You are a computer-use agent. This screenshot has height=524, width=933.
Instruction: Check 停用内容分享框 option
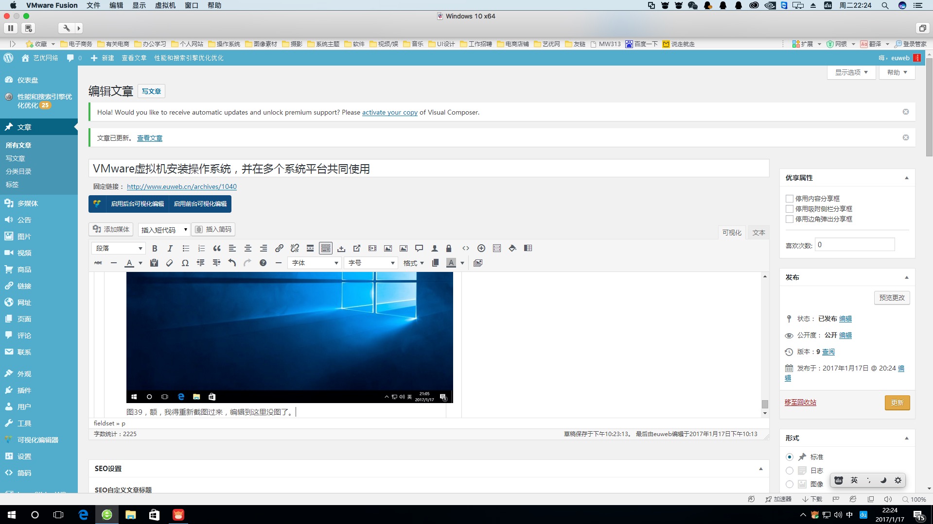pyautogui.click(x=790, y=199)
